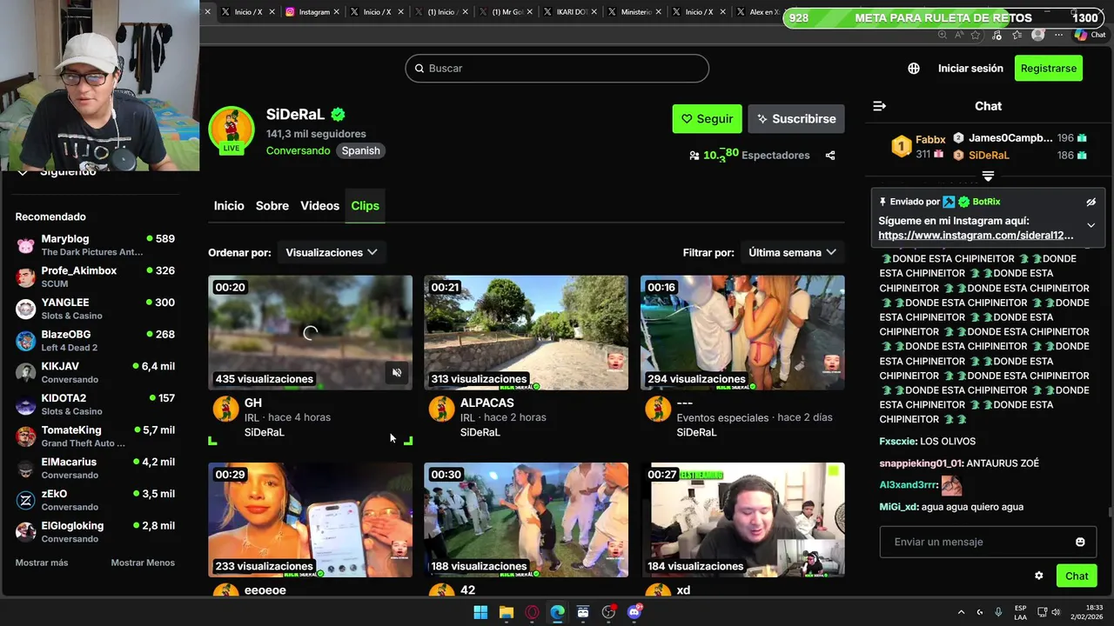Click the Suscribirse button
Viewport: 1114px width, 626px height.
click(x=796, y=119)
